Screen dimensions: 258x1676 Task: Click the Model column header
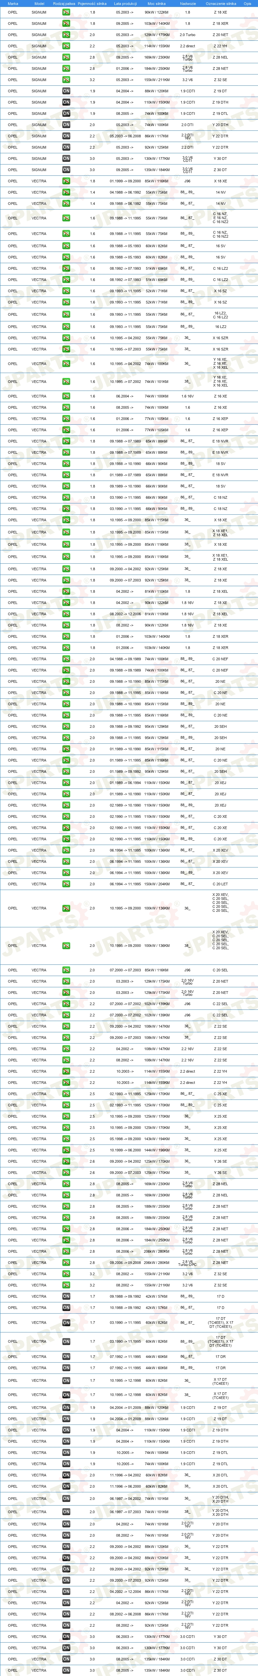(x=40, y=3)
